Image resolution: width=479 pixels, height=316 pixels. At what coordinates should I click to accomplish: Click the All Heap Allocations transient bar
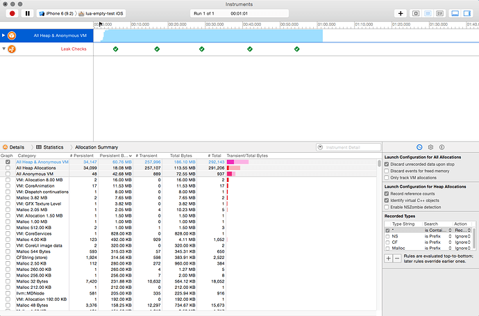pos(234,168)
